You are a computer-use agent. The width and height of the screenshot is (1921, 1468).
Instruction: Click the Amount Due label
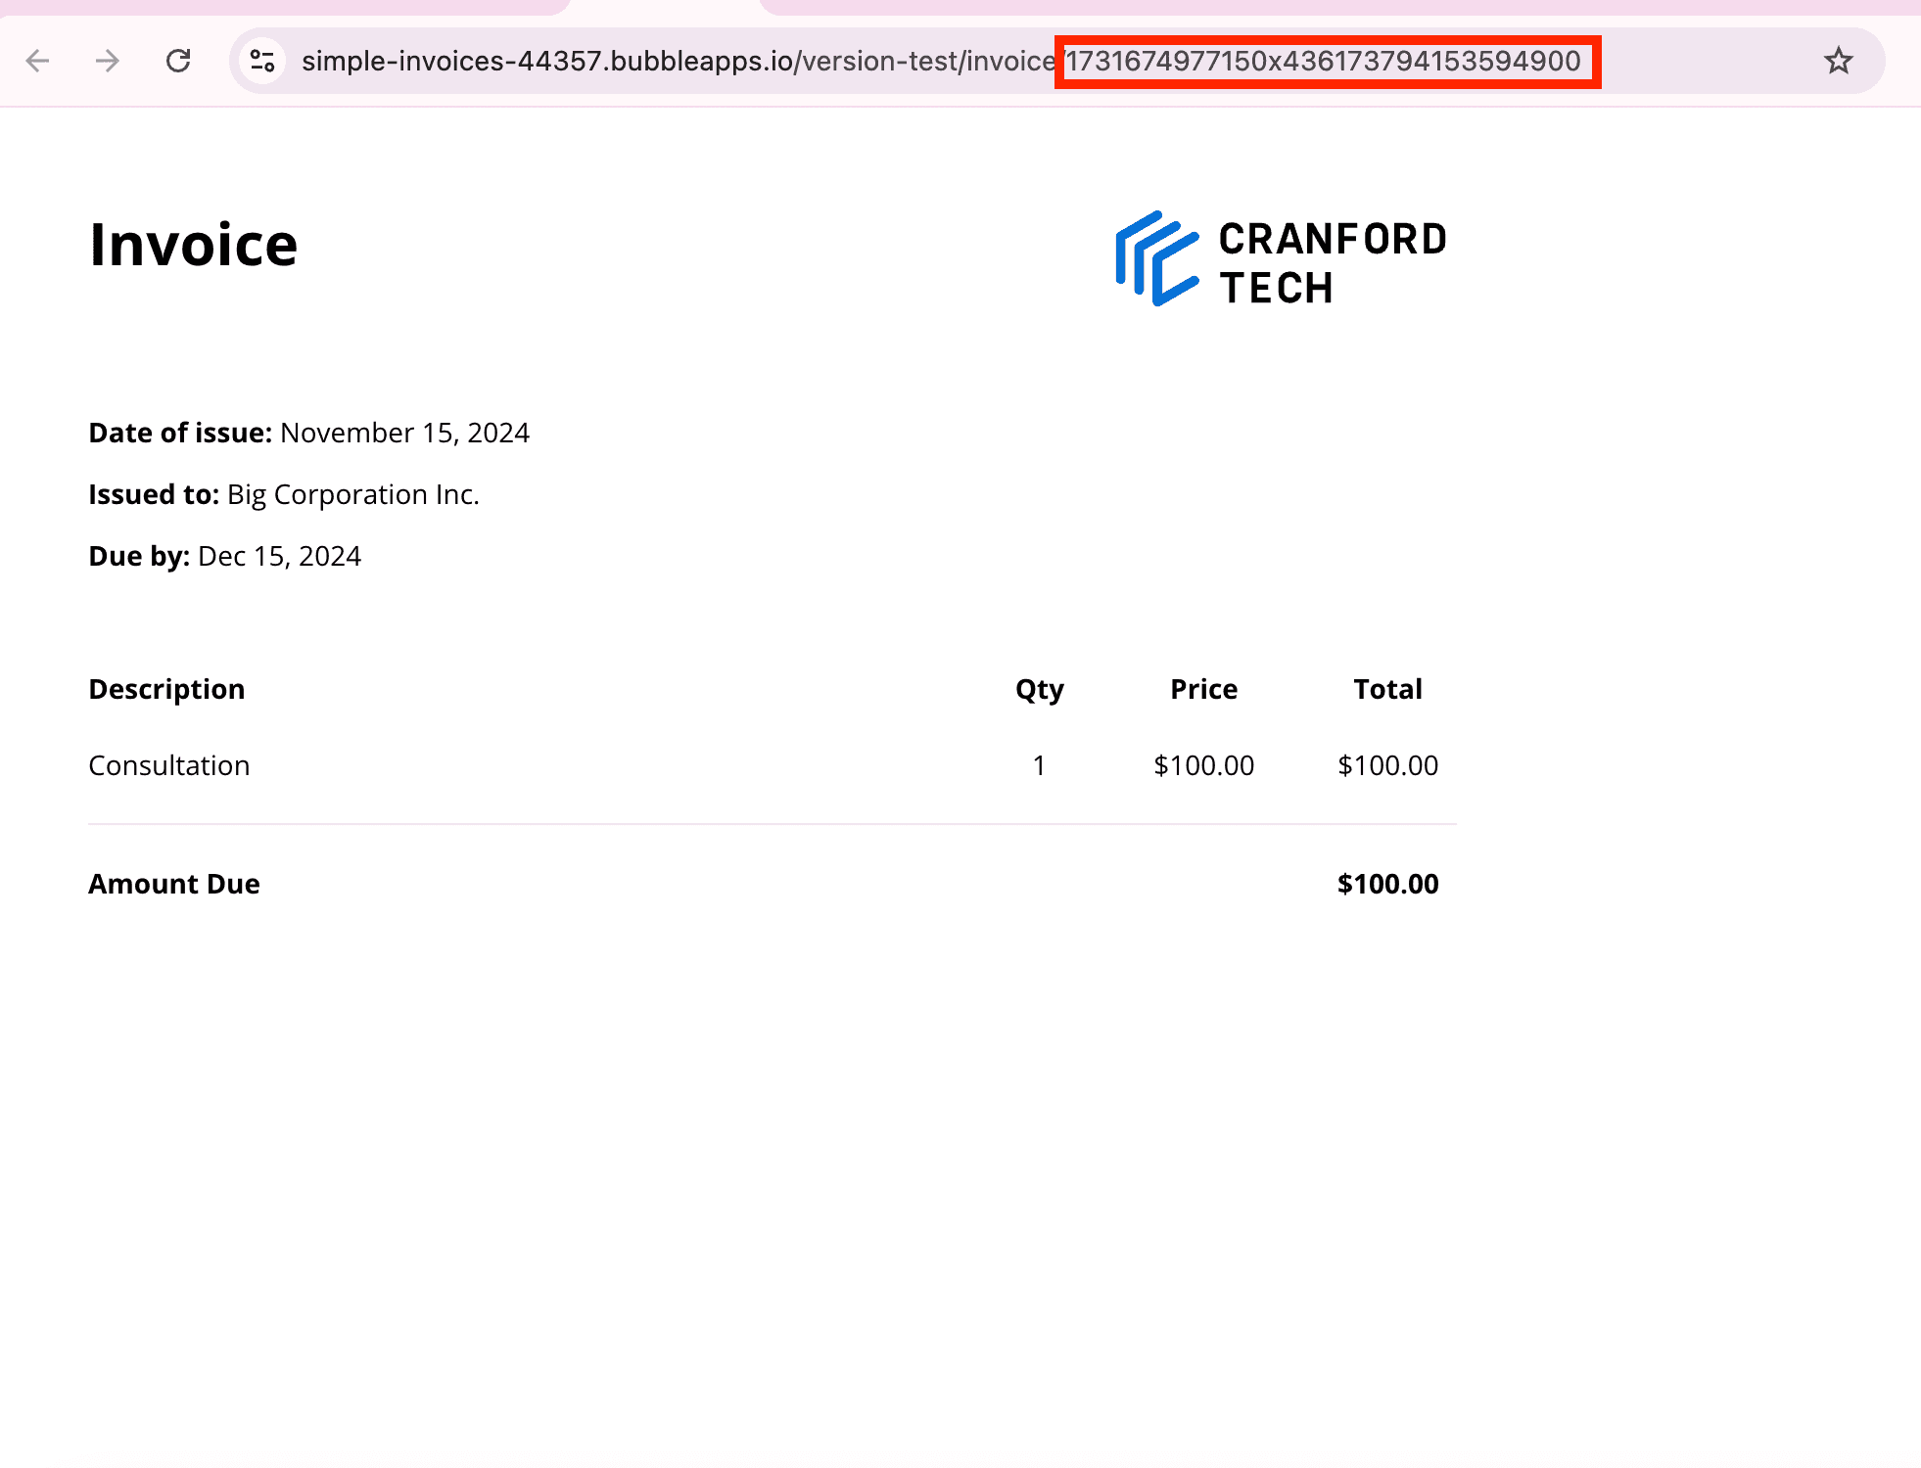[174, 884]
